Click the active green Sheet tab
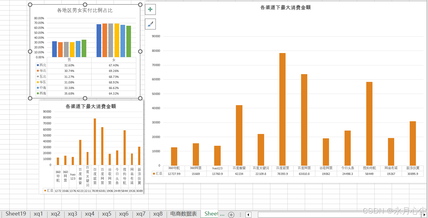 coord(210,214)
